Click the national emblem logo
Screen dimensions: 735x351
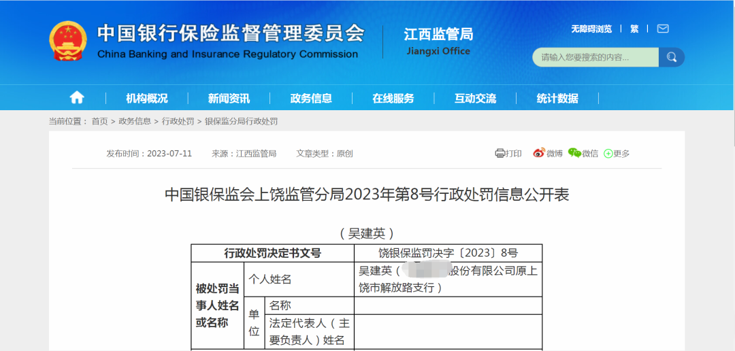(68, 41)
